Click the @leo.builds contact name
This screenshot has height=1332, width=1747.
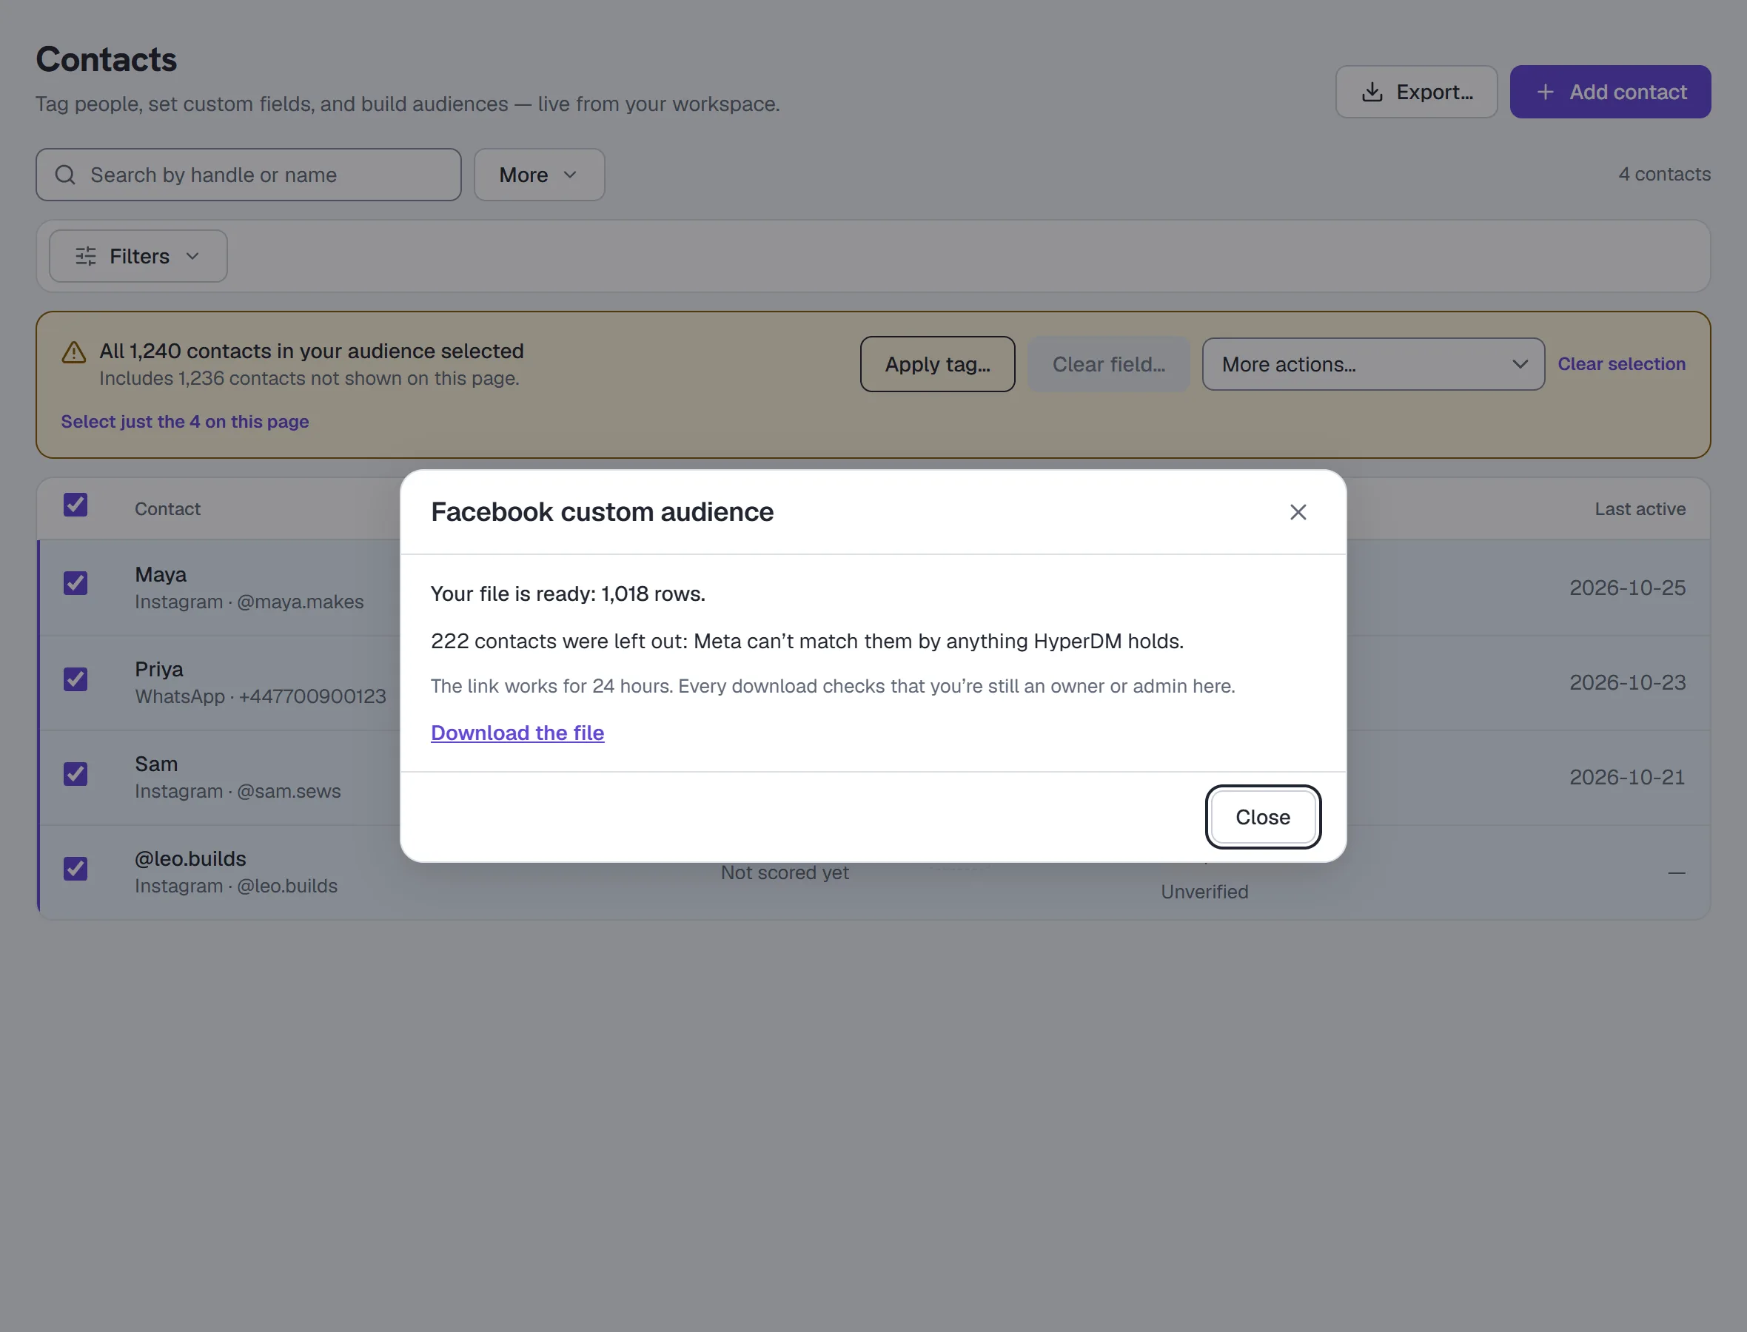190,858
